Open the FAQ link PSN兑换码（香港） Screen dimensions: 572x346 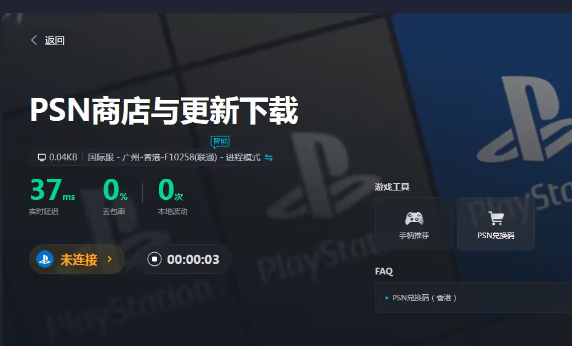coord(425,298)
